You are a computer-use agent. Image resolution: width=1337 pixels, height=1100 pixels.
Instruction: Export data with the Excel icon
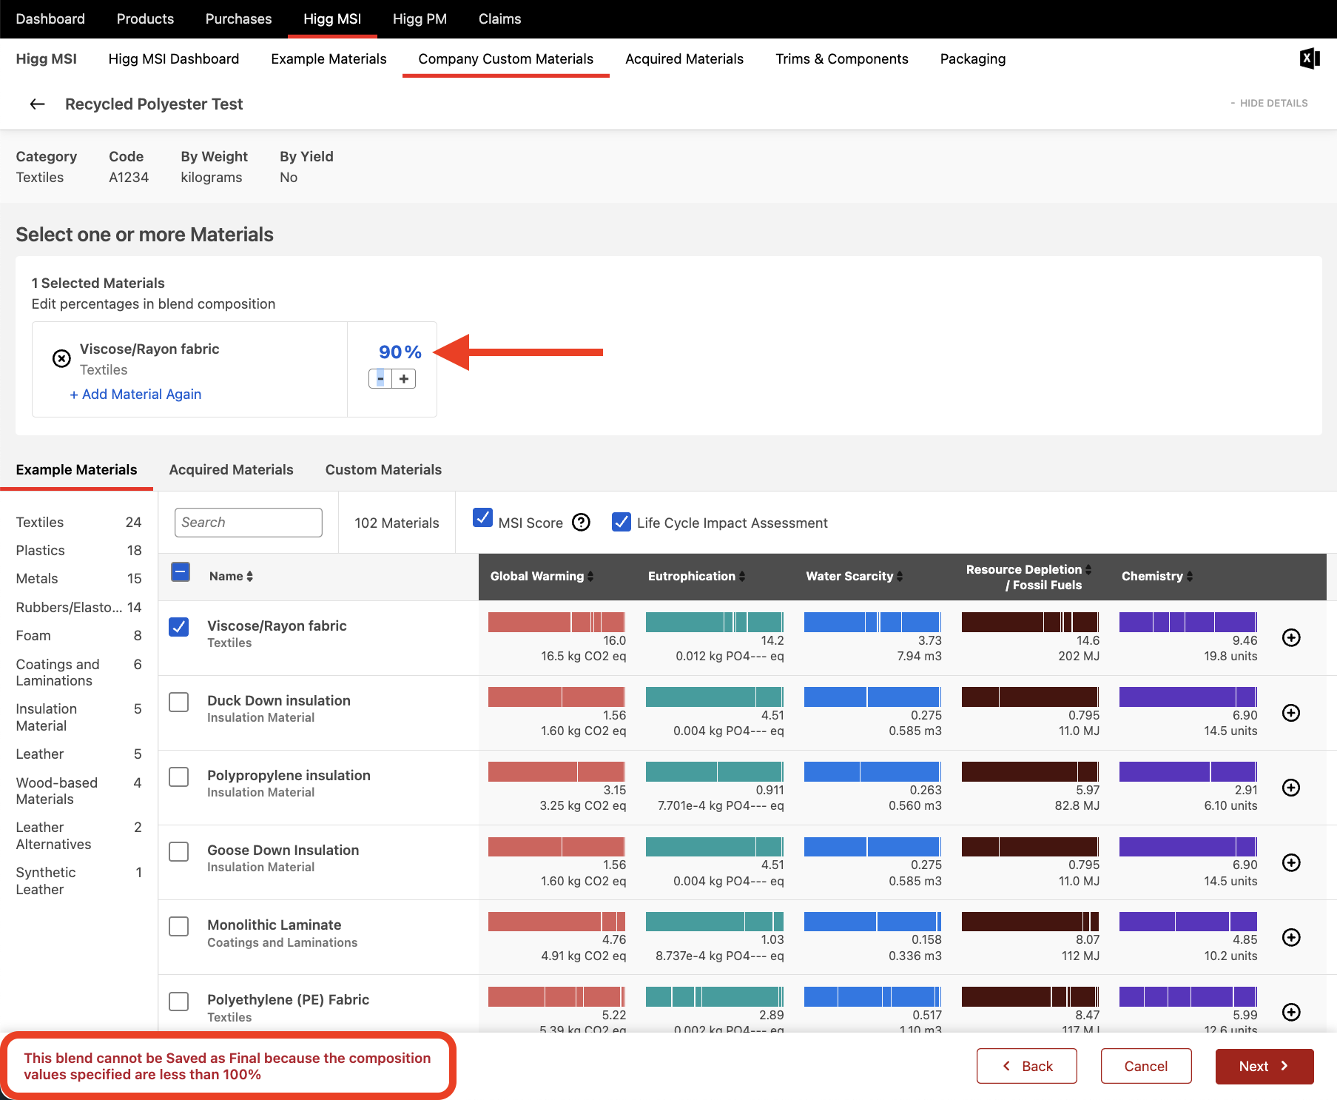[1310, 58]
